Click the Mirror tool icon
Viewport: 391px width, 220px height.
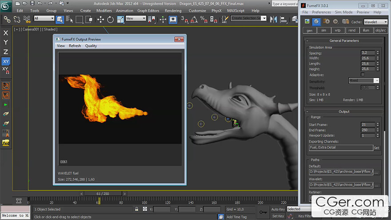(x=274, y=19)
